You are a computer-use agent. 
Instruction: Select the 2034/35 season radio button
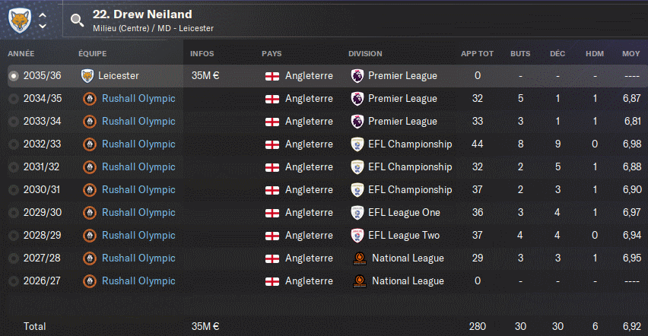[x=13, y=99]
